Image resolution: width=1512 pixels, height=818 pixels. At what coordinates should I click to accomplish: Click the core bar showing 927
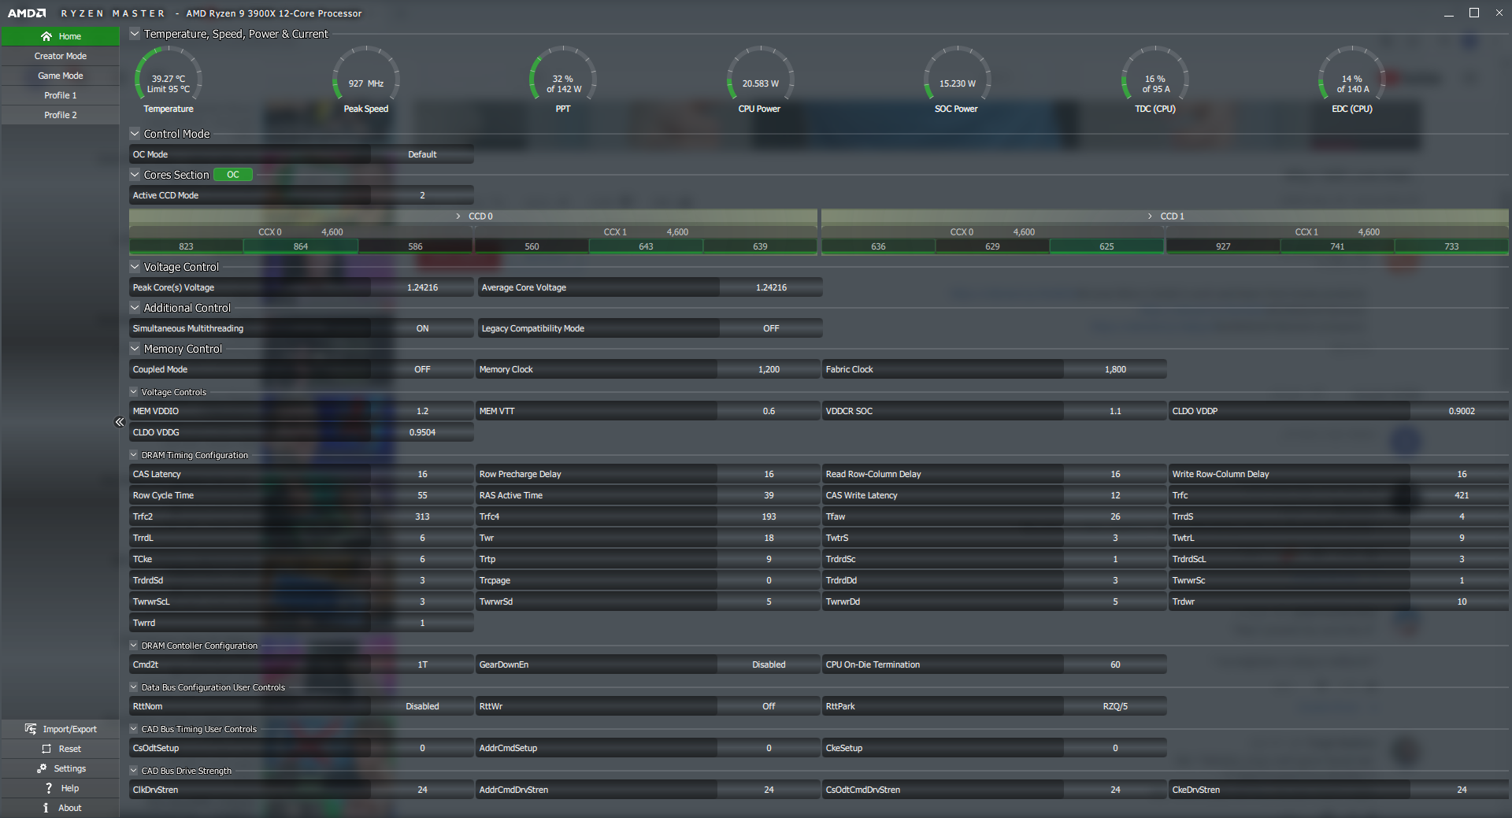click(1223, 246)
